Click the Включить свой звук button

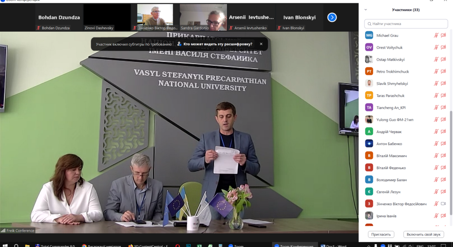click(x=423, y=234)
